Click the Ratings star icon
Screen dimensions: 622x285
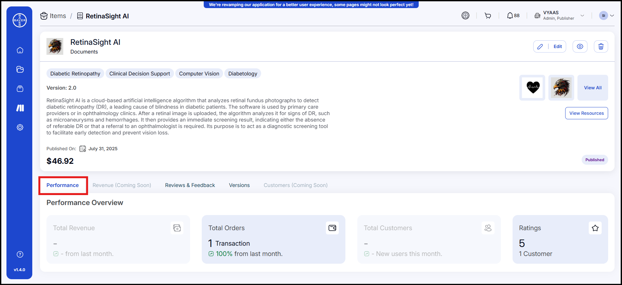[x=595, y=228]
